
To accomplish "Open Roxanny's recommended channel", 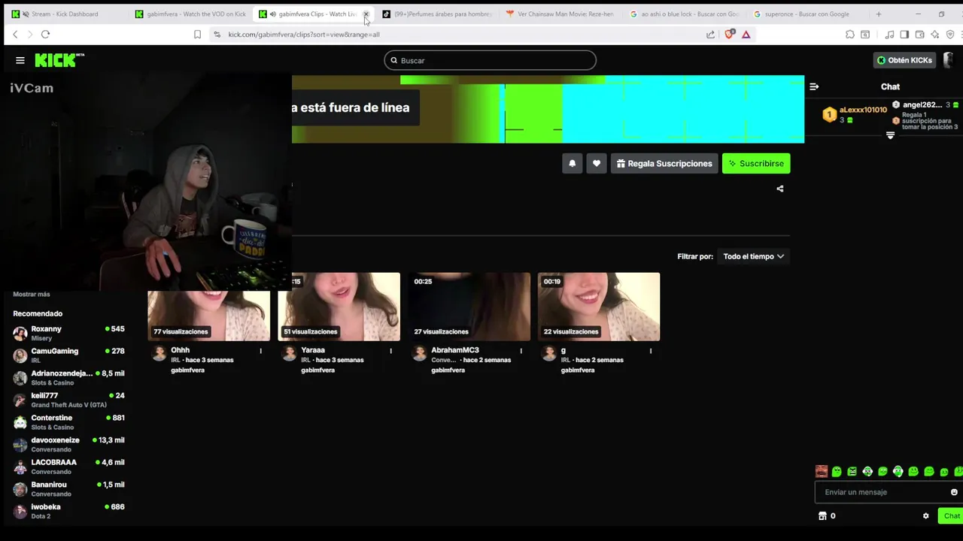I will click(68, 333).
